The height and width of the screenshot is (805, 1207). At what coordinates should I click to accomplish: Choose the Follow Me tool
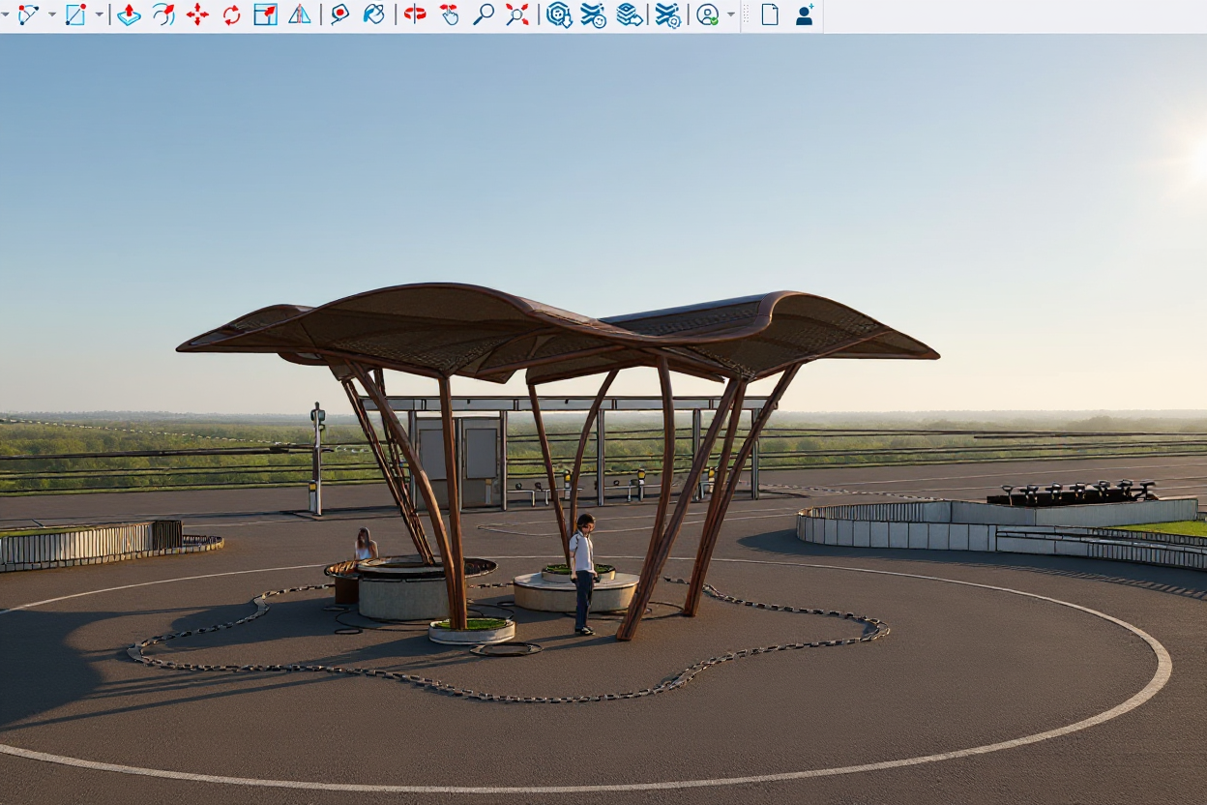(x=163, y=15)
